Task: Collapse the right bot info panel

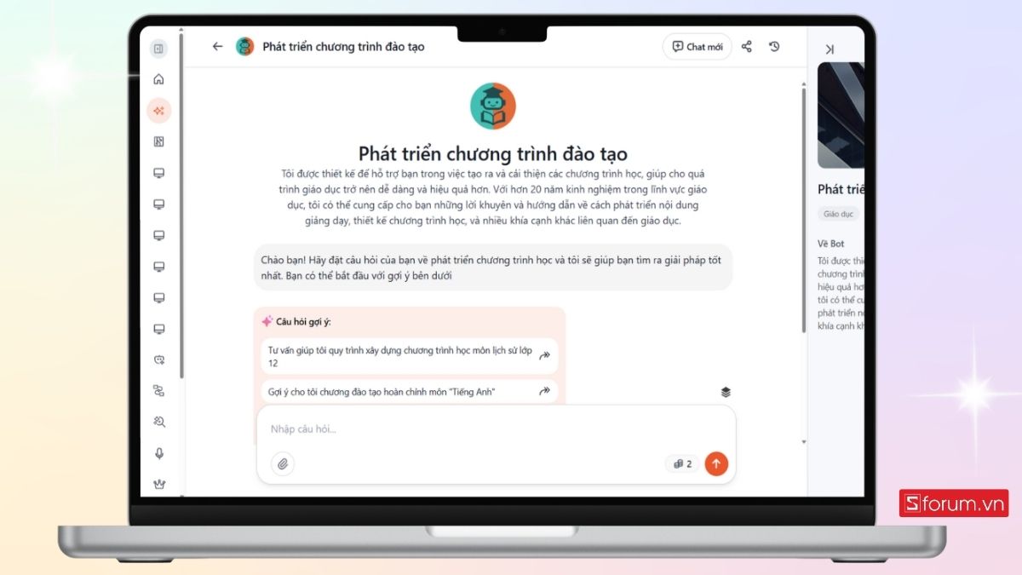Action: click(830, 49)
